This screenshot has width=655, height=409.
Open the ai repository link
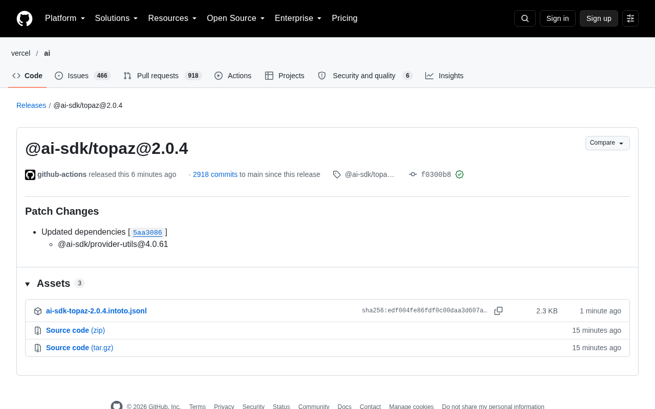[47, 53]
